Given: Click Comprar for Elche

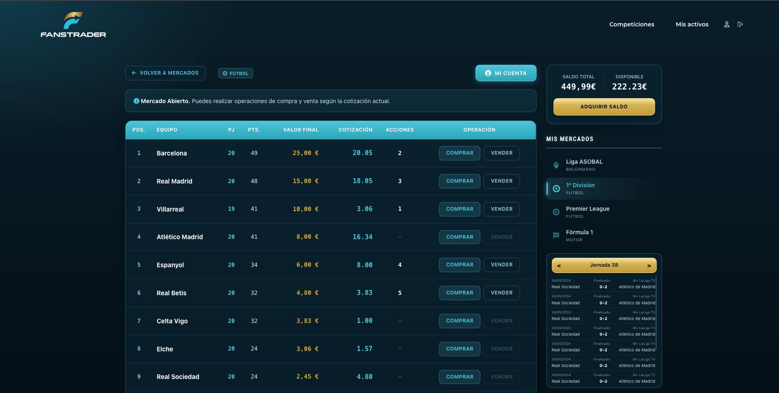Looking at the screenshot, I should point(459,349).
